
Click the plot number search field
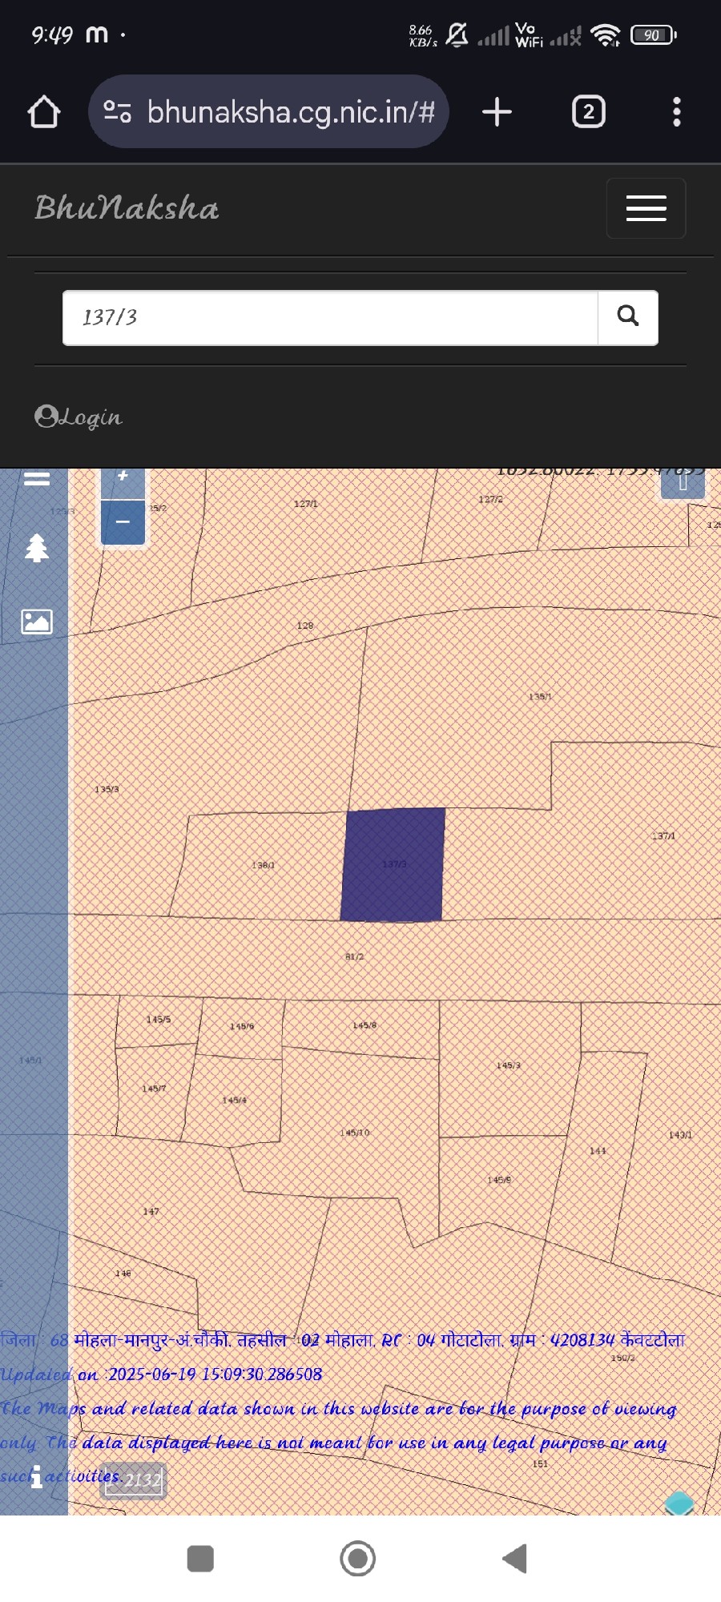point(330,318)
